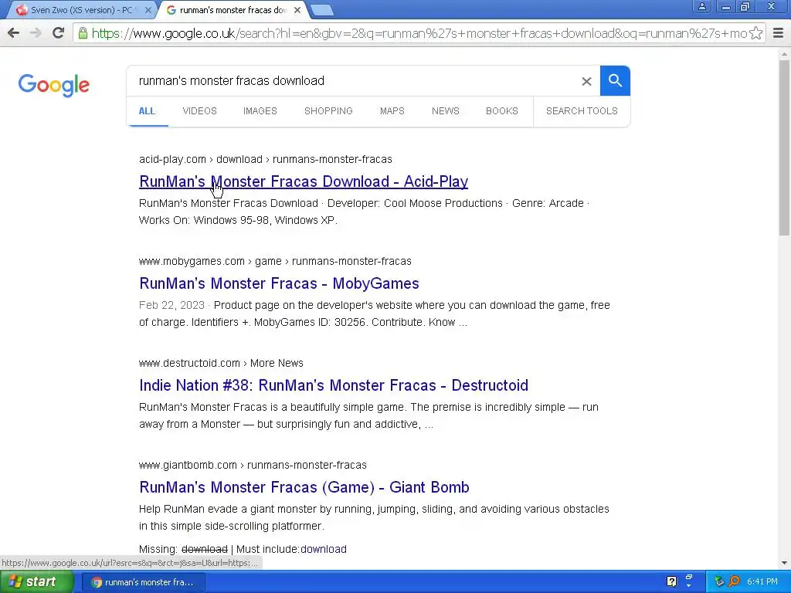Click the scrollbar down arrow

click(785, 563)
